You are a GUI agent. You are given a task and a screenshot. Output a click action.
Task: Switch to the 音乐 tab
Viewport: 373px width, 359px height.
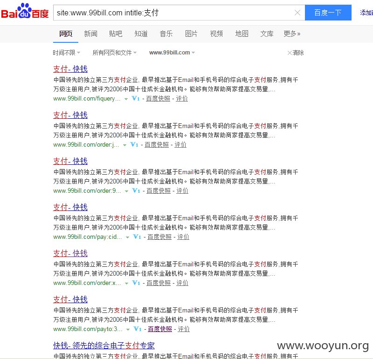(166, 34)
